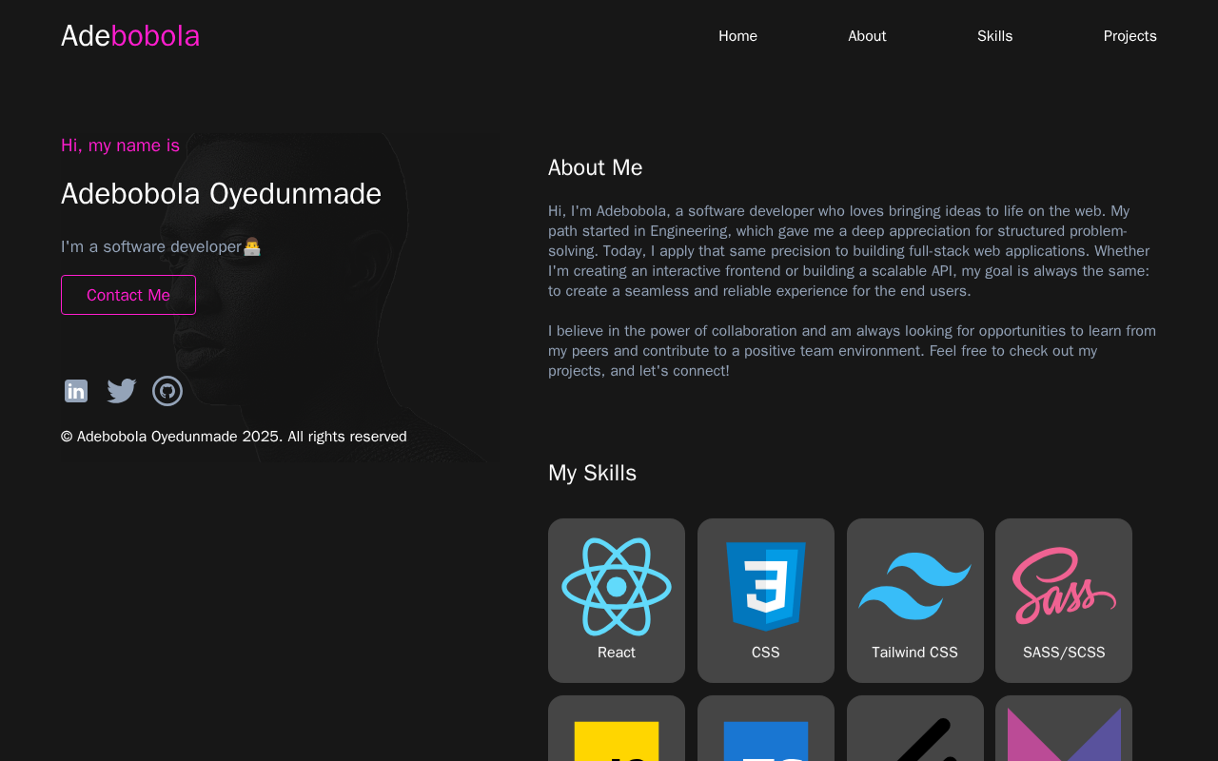Click the 'Hi, my name is' text
This screenshot has height=761, width=1218.
tap(120, 146)
